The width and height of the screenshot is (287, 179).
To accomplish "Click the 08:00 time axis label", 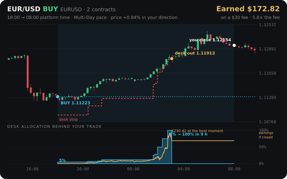I will 234,169.
